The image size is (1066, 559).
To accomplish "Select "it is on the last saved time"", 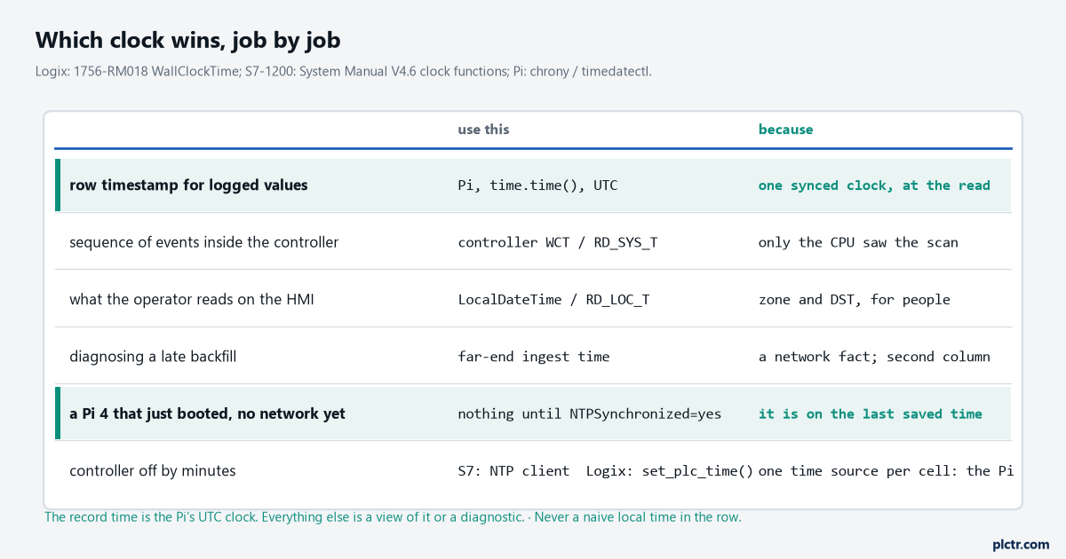I will (871, 413).
